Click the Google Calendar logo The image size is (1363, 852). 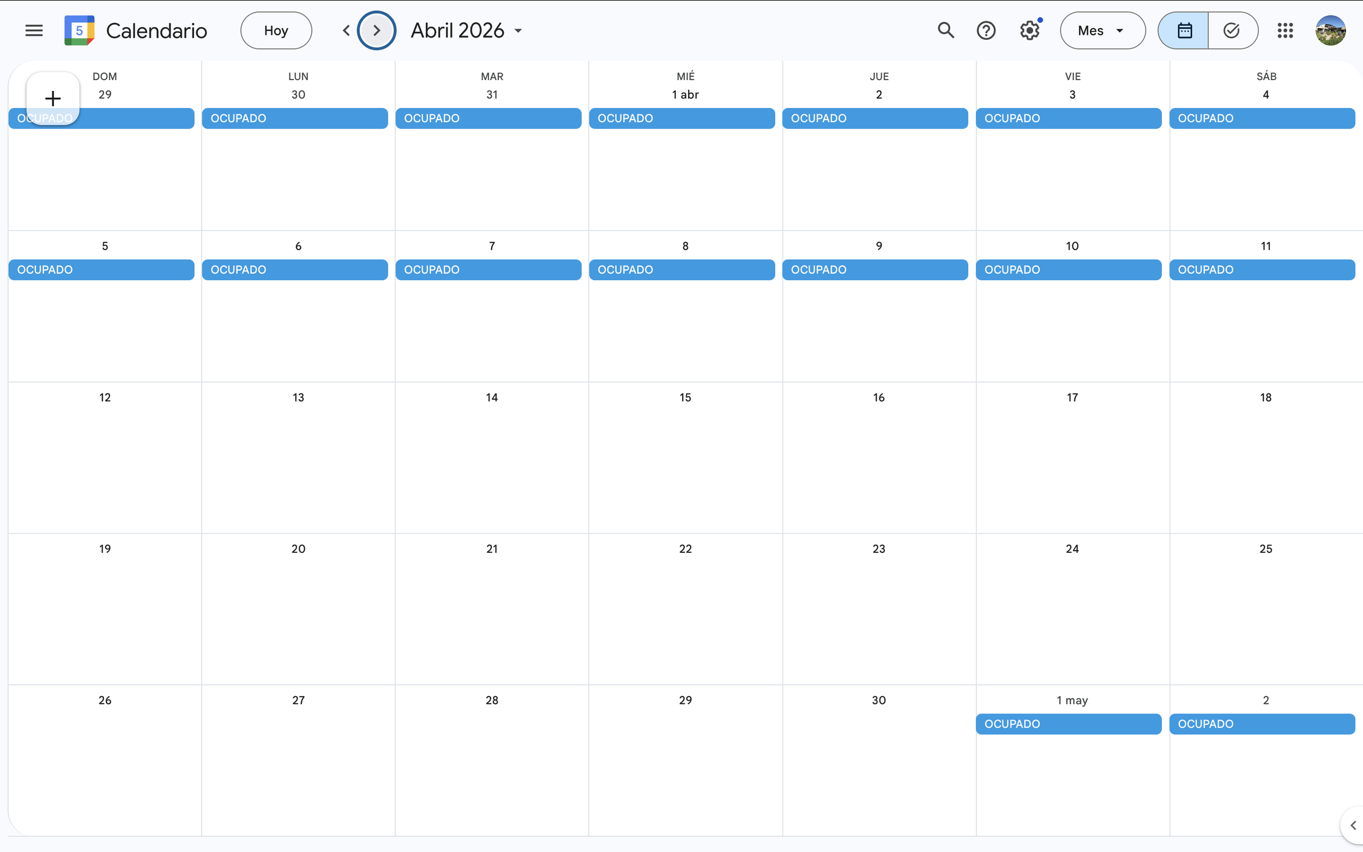79,31
